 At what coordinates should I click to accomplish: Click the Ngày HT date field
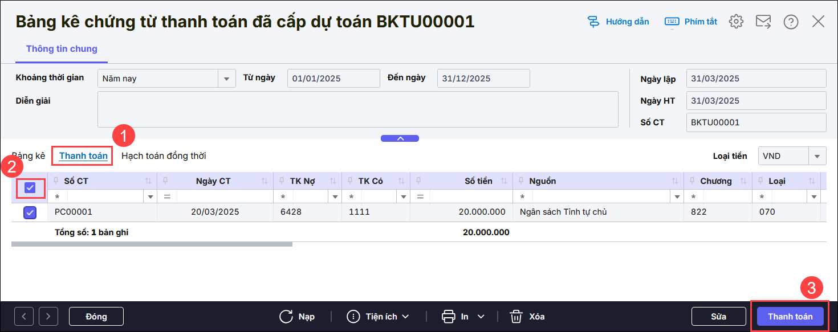[756, 101]
